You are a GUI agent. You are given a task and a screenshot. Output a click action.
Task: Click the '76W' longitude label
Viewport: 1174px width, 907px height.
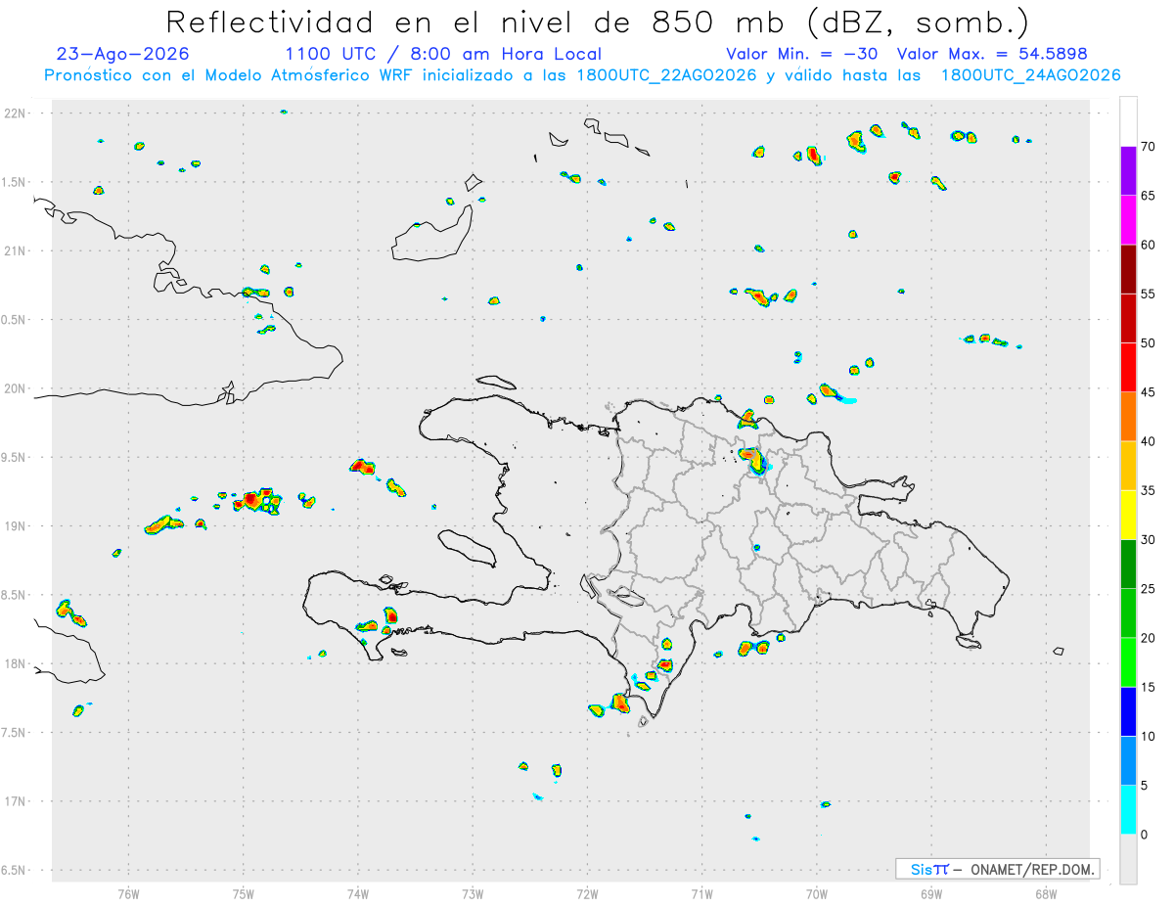128,893
